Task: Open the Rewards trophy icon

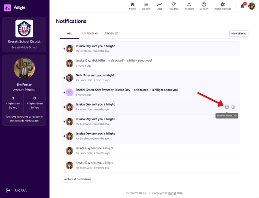Action: point(174,4)
